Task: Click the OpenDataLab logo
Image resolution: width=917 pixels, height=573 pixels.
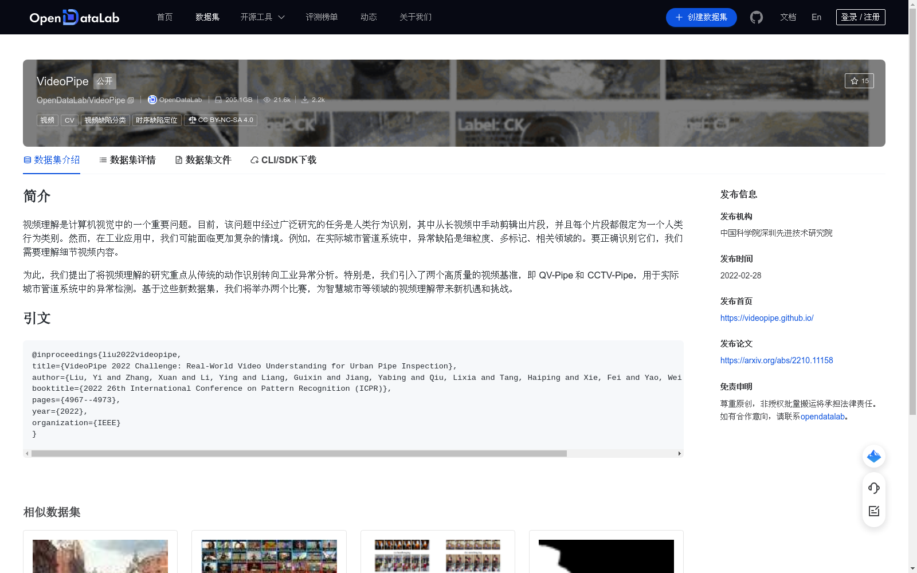Action: click(75, 17)
